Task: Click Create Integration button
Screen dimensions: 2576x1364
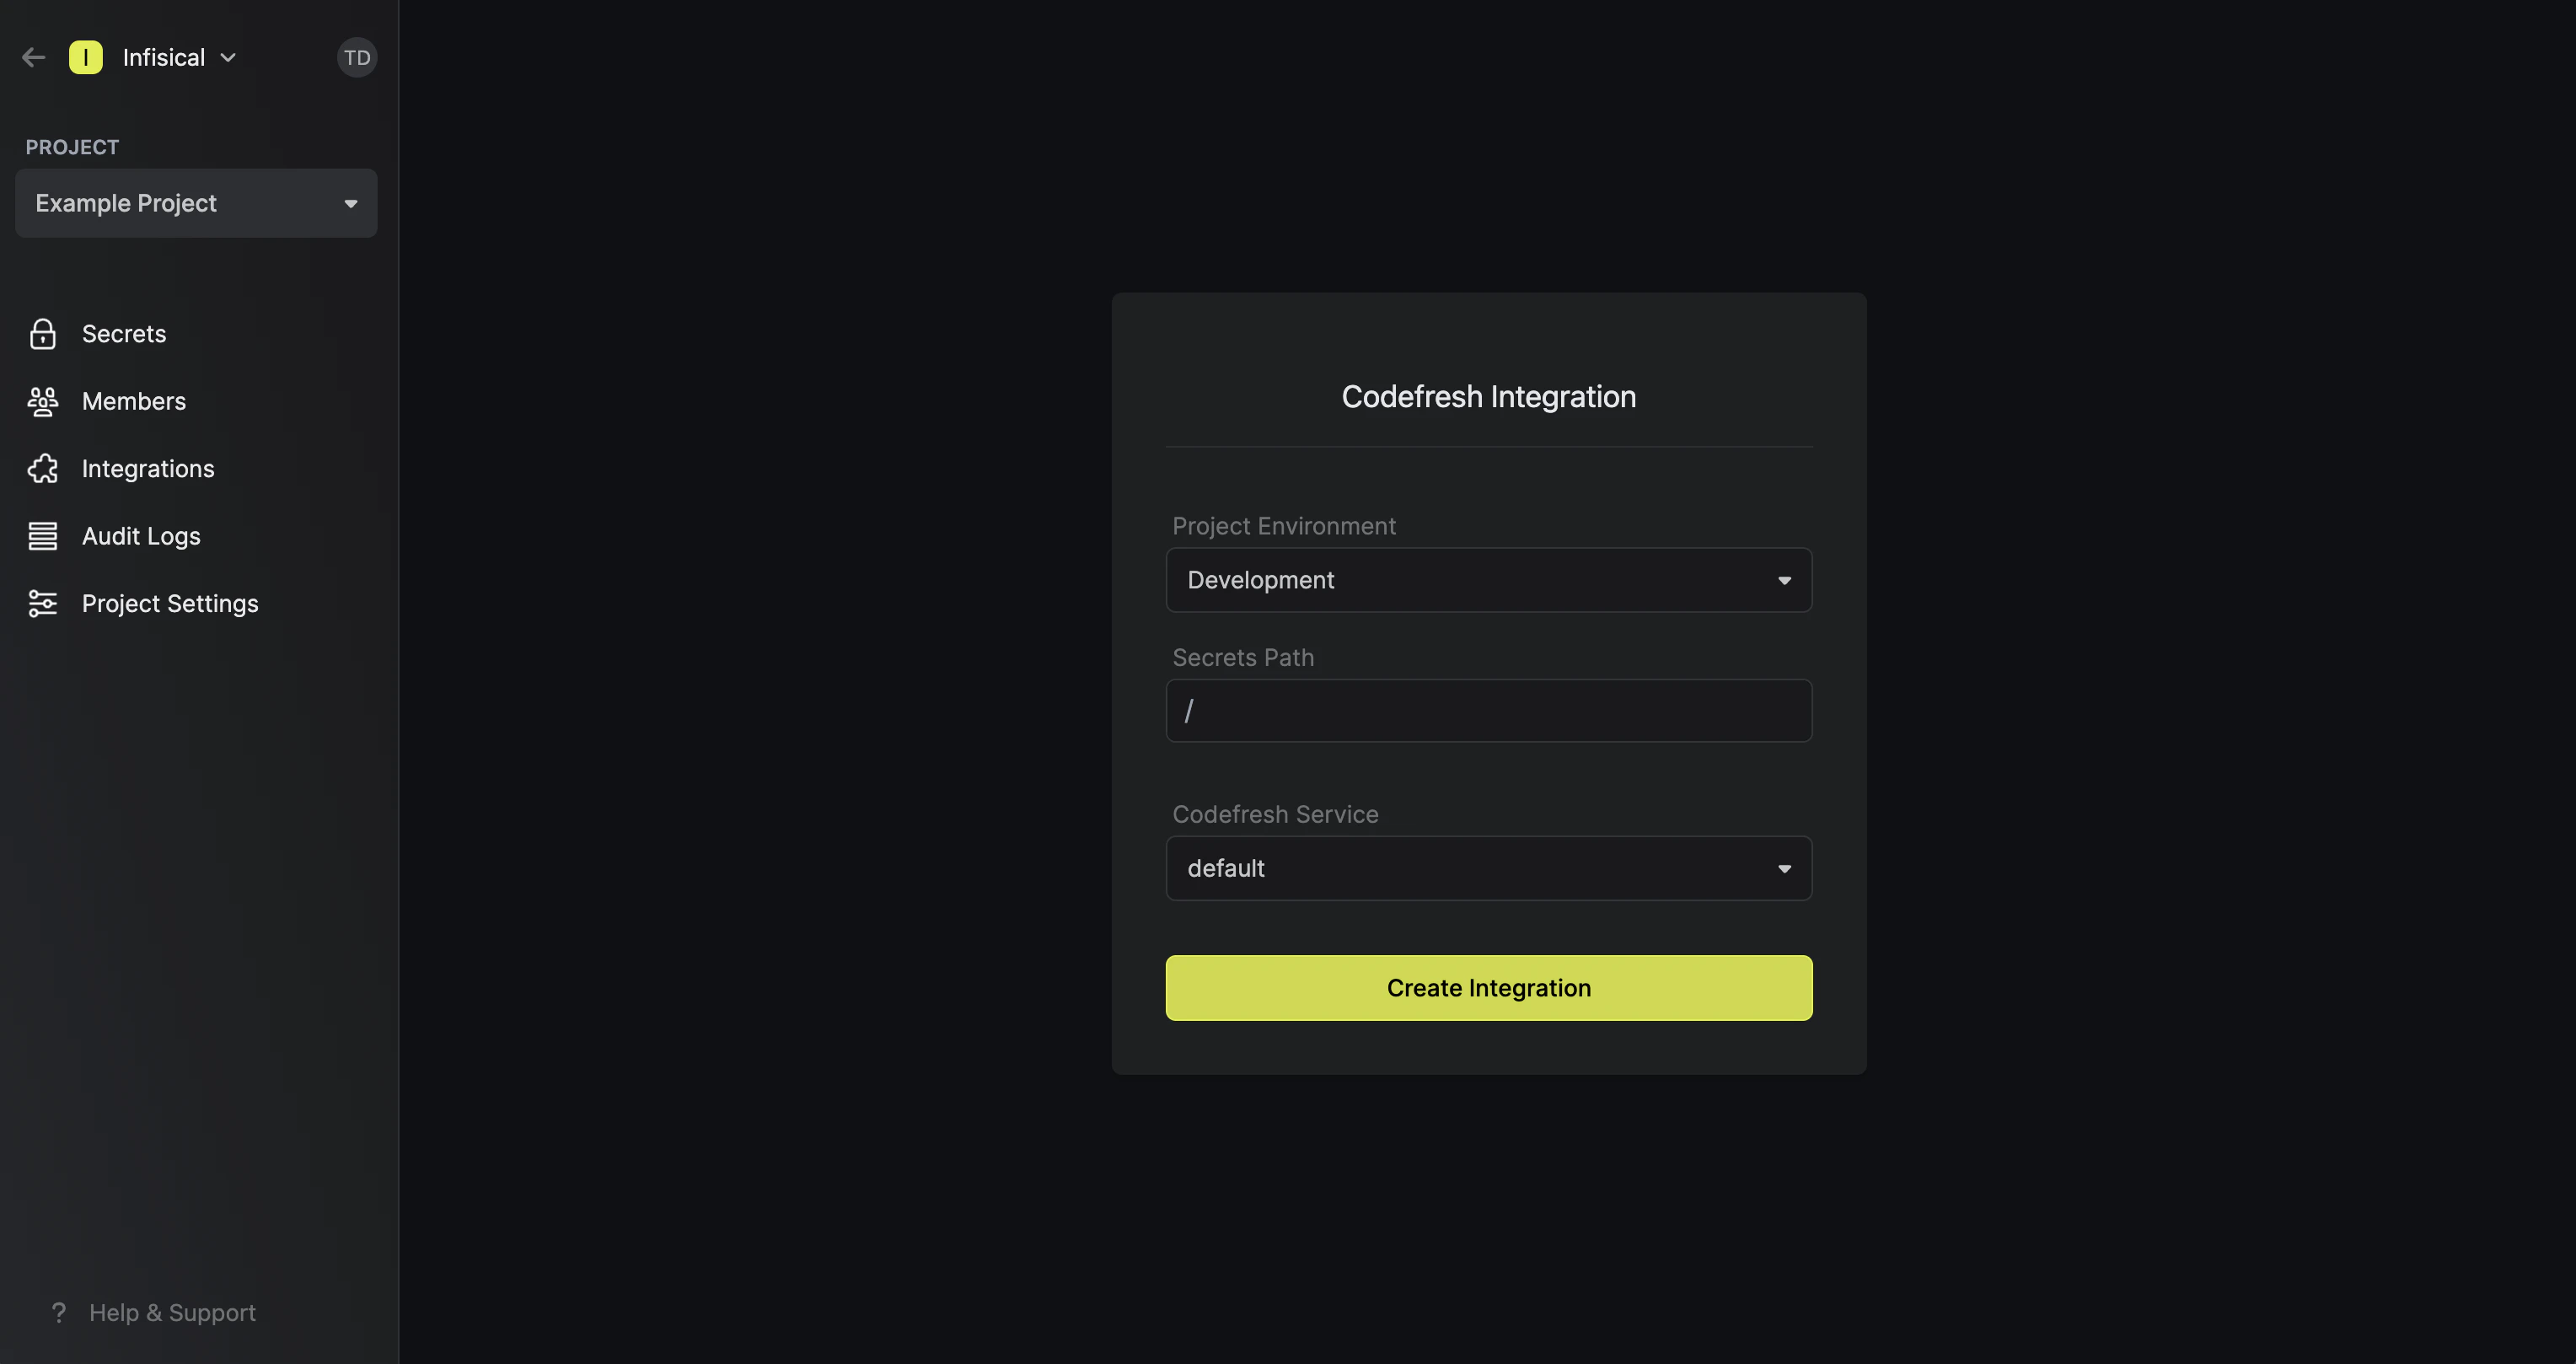Action: click(1489, 988)
